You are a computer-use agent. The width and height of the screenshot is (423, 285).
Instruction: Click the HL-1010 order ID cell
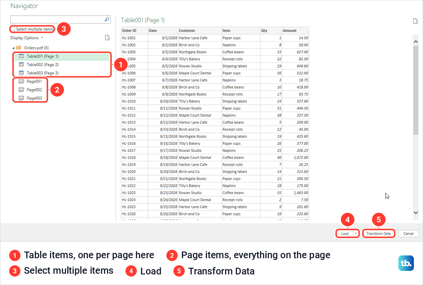click(134, 101)
